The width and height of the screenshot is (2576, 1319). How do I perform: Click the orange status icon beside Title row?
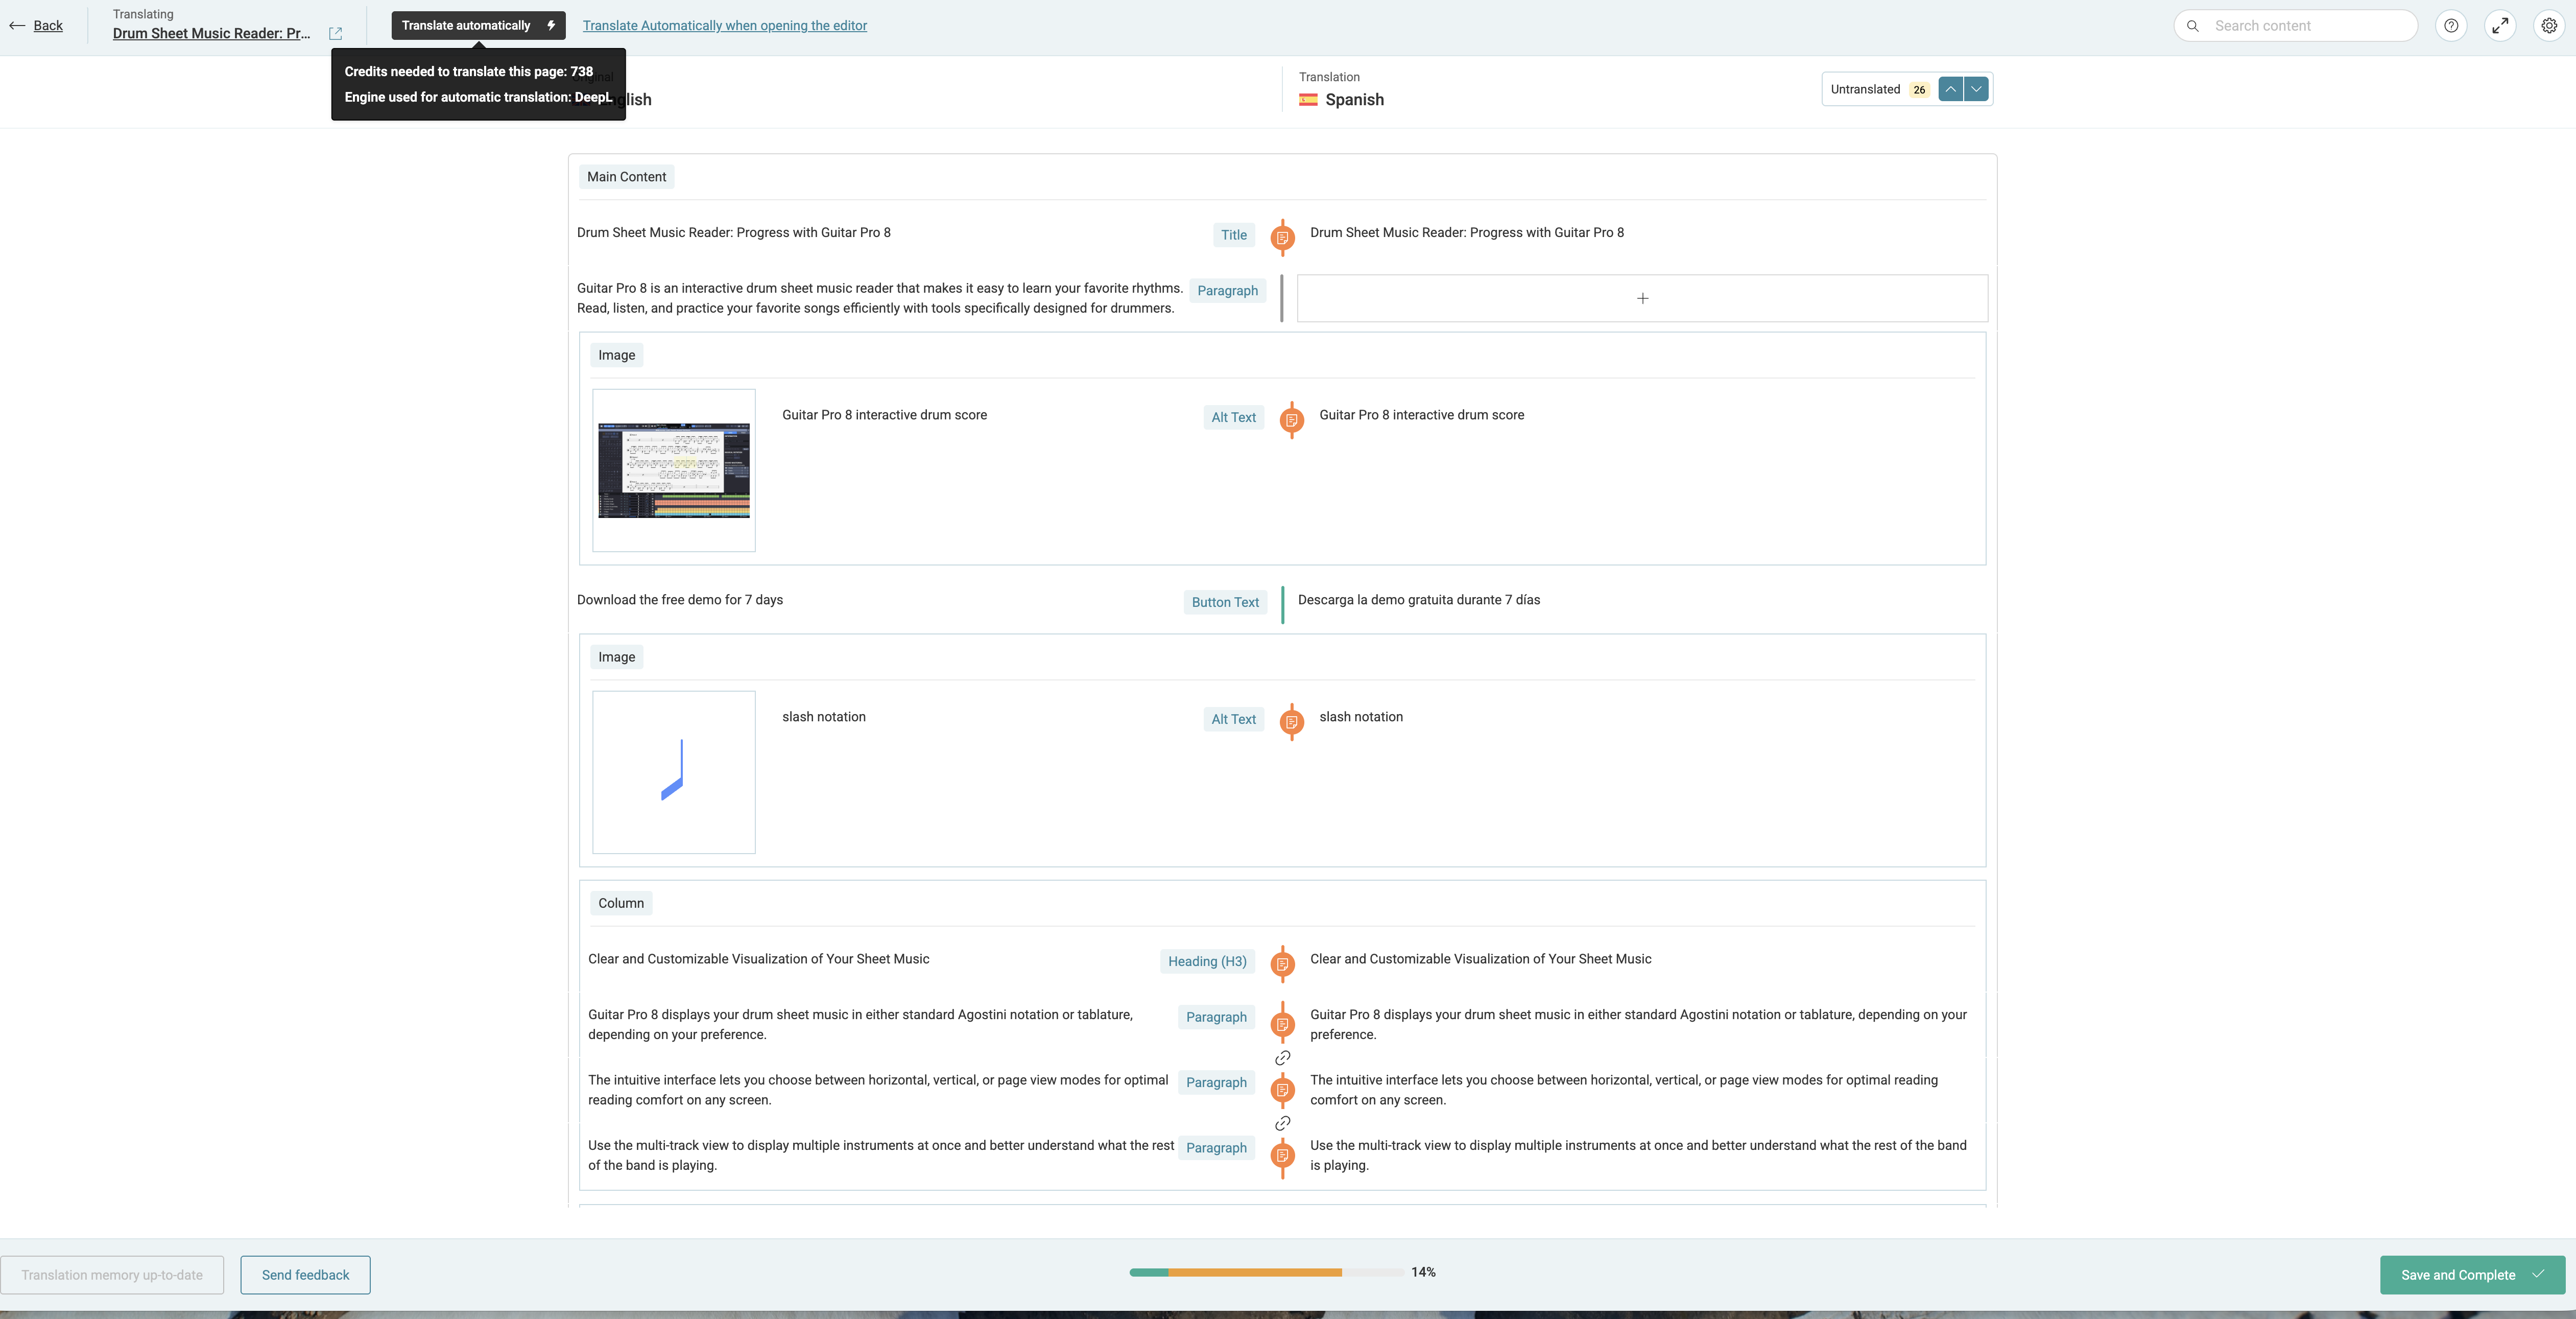[1282, 238]
